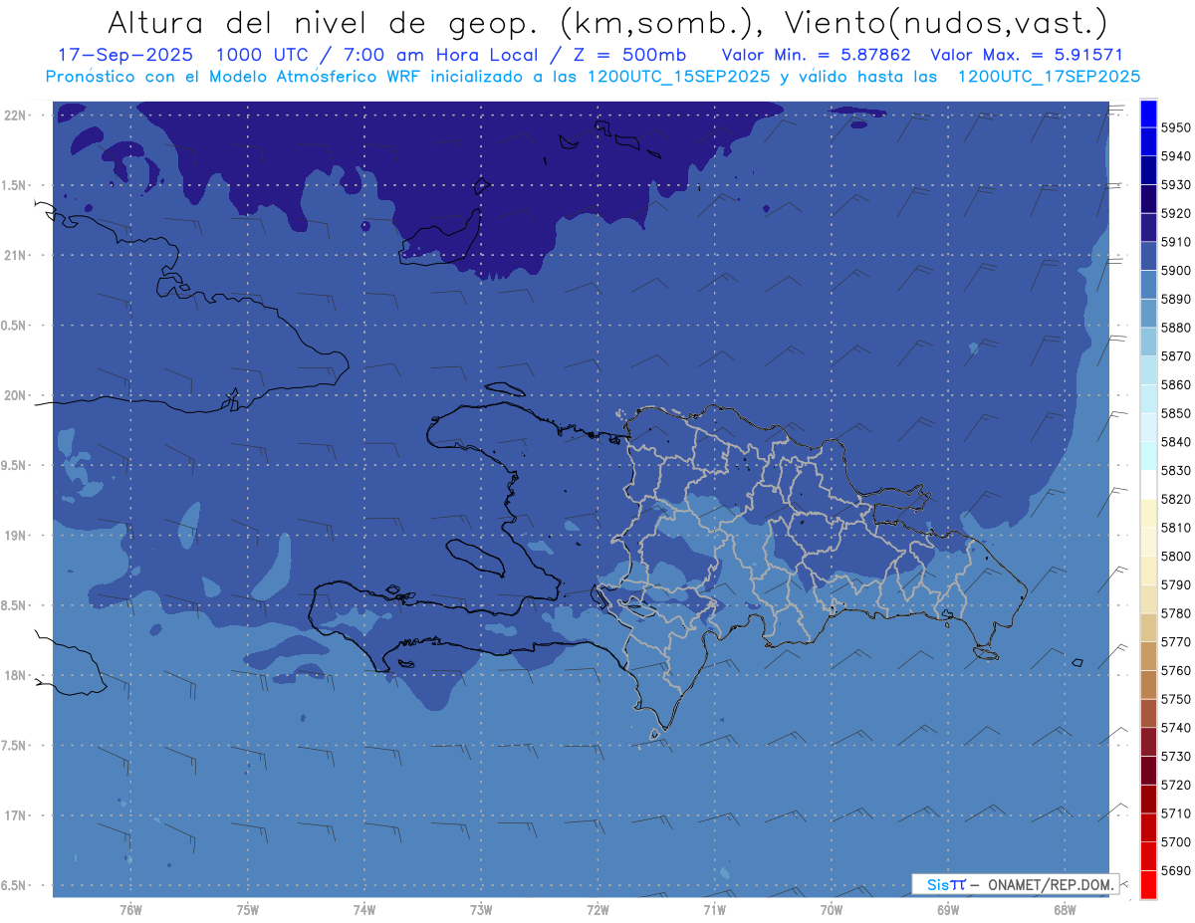Click the '1000 UTC / 7:00 am Hora Local' time text

[379, 54]
